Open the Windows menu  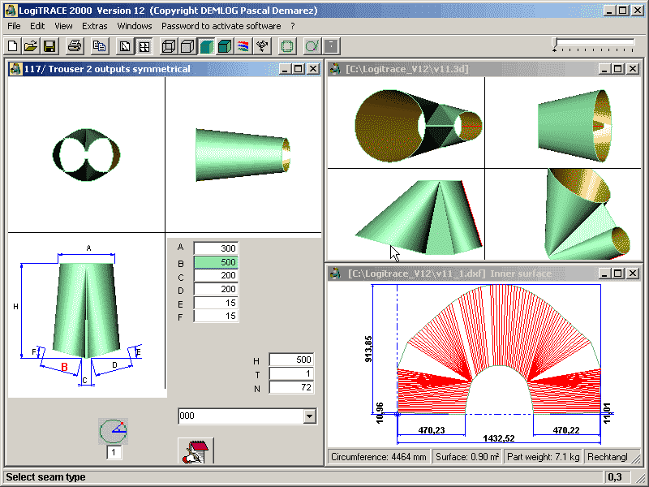click(135, 26)
